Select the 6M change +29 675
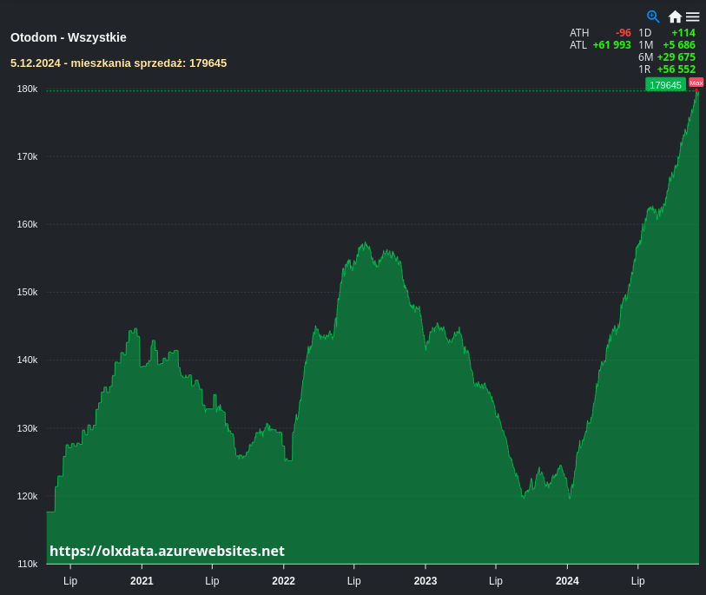Viewport: 706px width, 595px height. [x=676, y=57]
